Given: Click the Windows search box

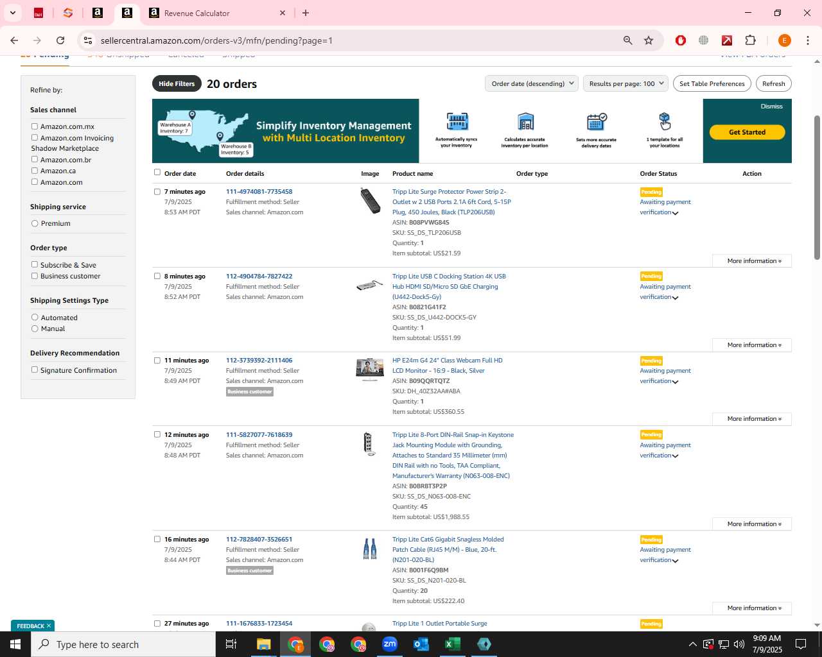Looking at the screenshot, I should click(123, 644).
